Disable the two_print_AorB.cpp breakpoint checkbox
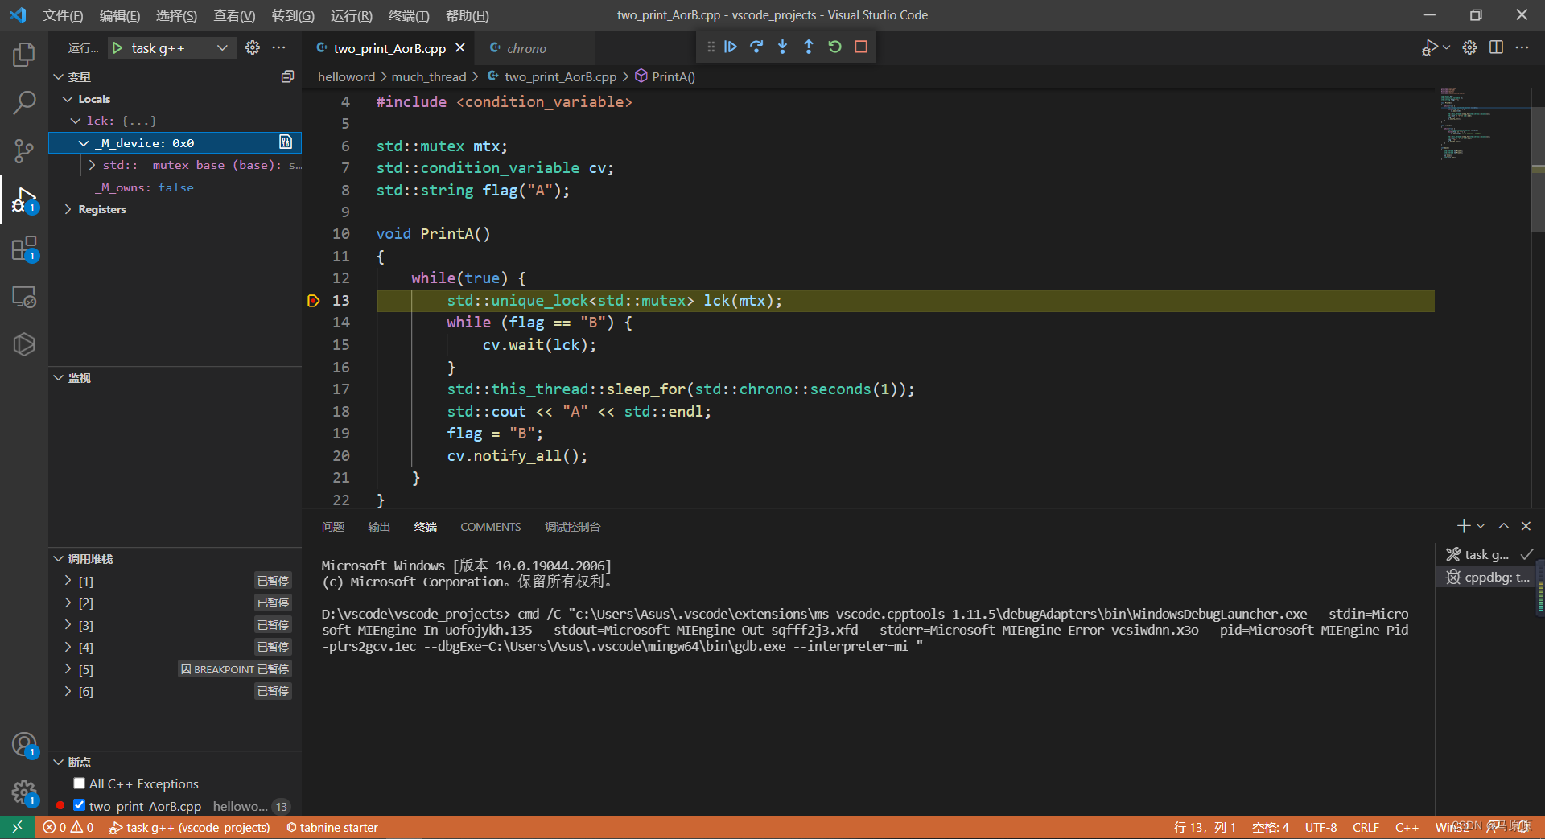Viewport: 1545px width, 839px height. [x=79, y=805]
